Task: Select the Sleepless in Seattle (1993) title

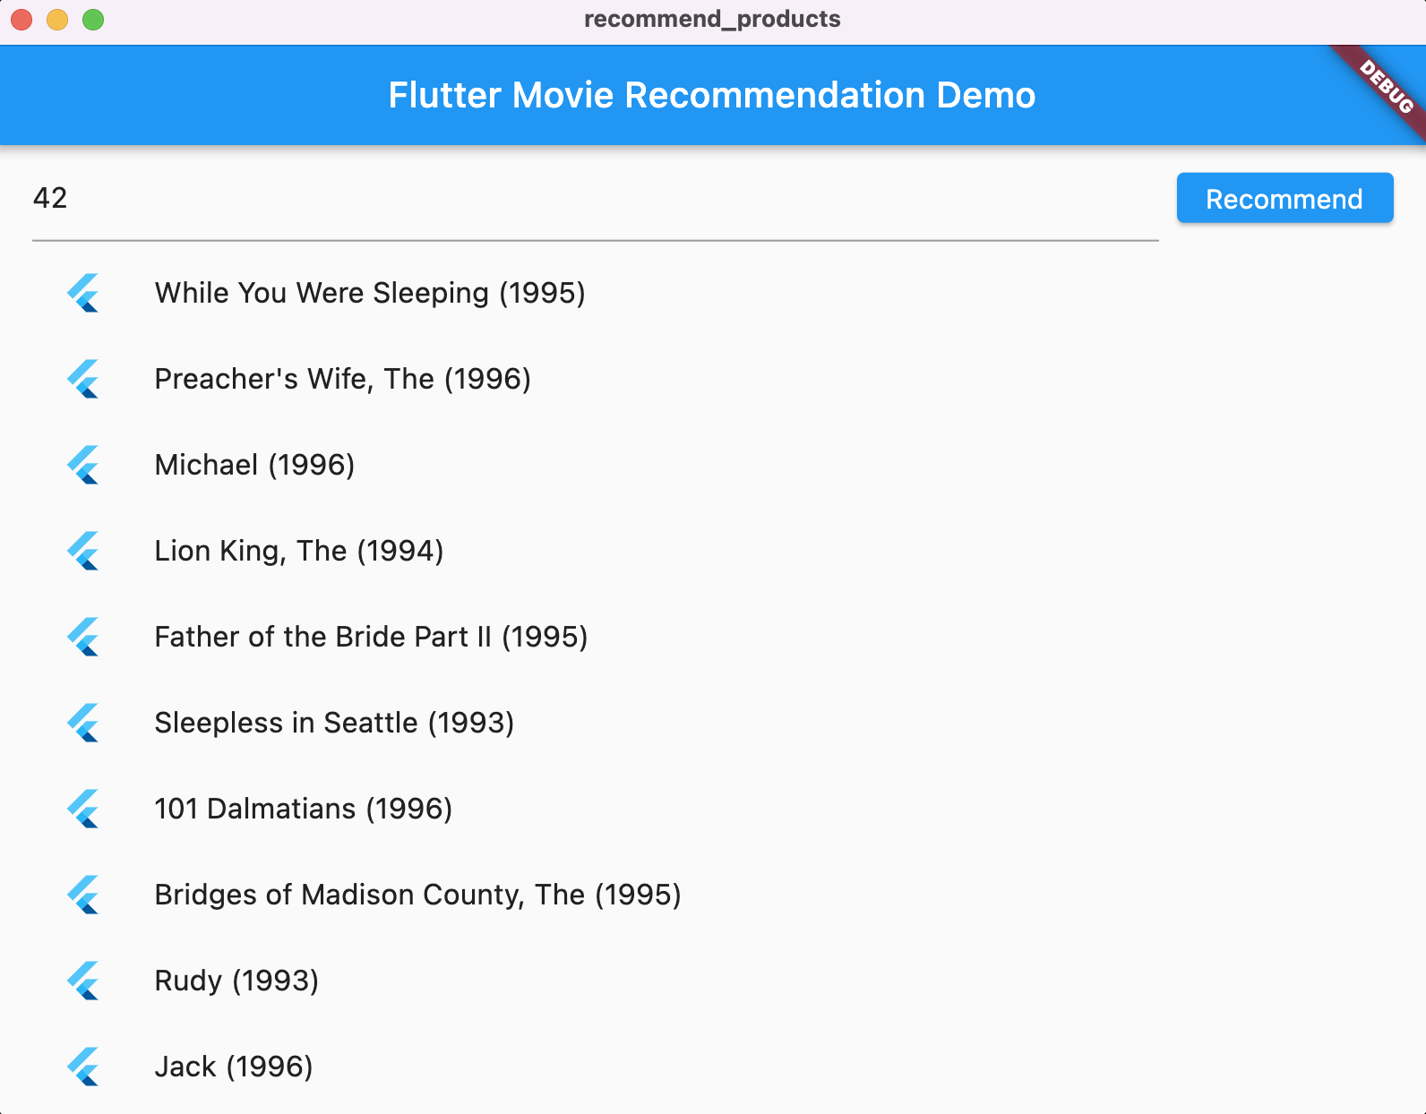Action: [334, 723]
